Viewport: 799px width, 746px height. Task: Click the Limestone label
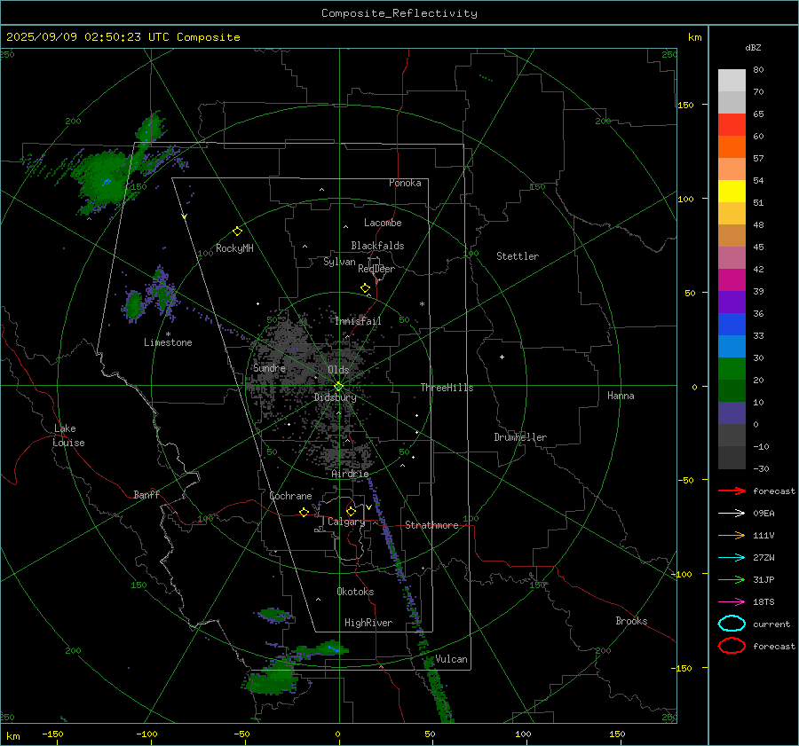coord(168,342)
